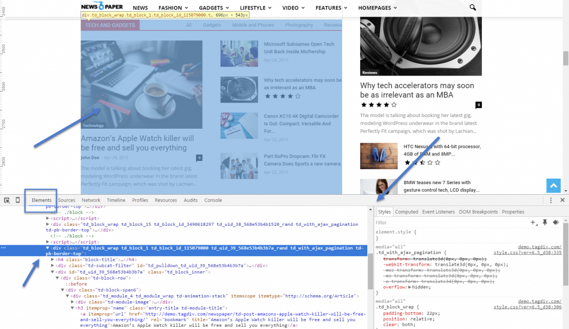The height and width of the screenshot is (329, 569).
Task: Open the BMW teases new 7 Series link
Action: pyautogui.click(x=441, y=186)
